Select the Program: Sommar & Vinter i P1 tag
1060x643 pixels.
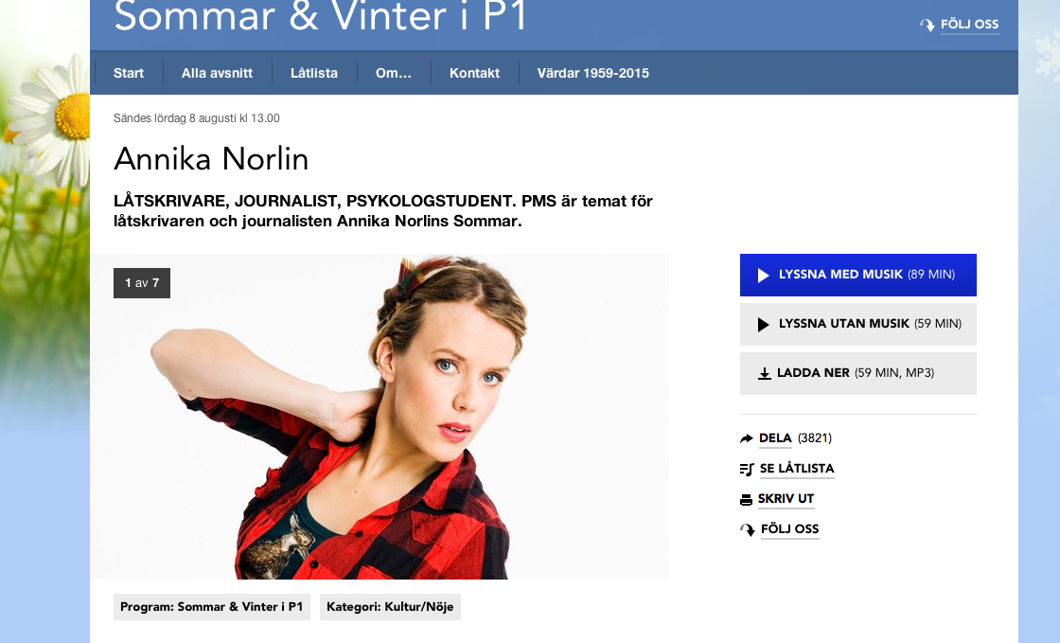pyautogui.click(x=212, y=607)
